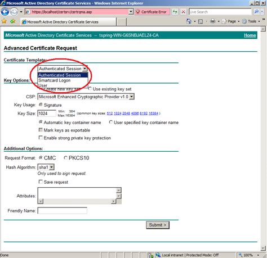The image size is (267, 258).
Task: Open the Favorites Center star icon
Action: tap(4, 21)
